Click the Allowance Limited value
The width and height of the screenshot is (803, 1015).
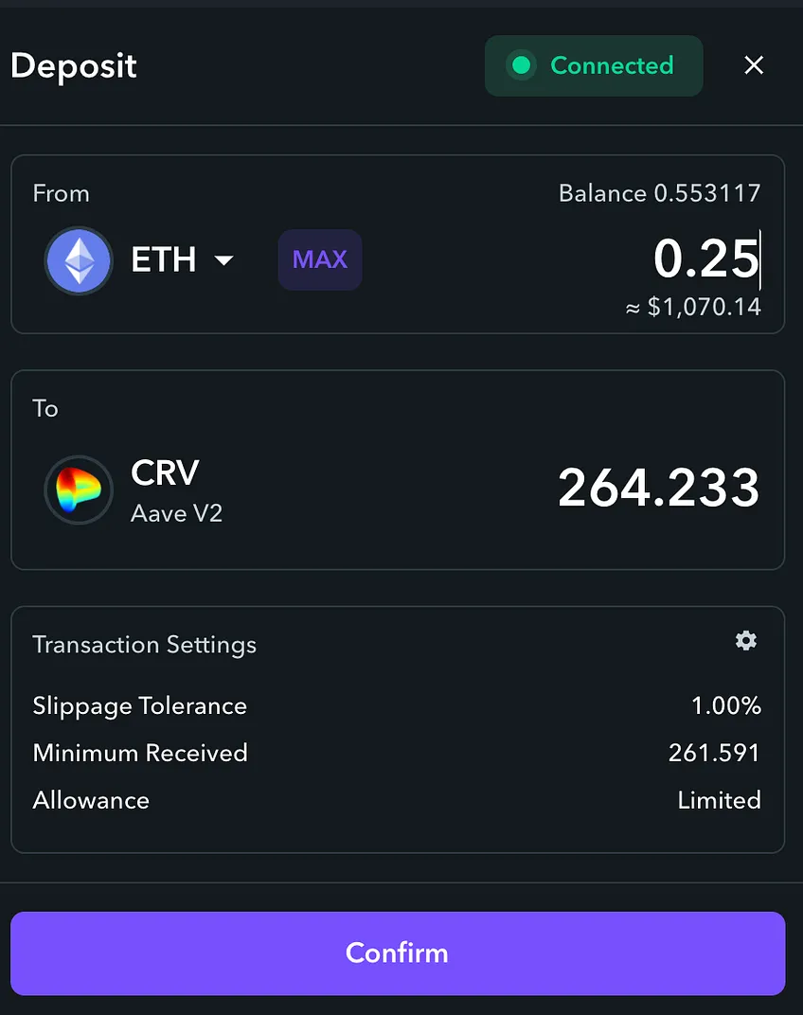[x=720, y=800]
